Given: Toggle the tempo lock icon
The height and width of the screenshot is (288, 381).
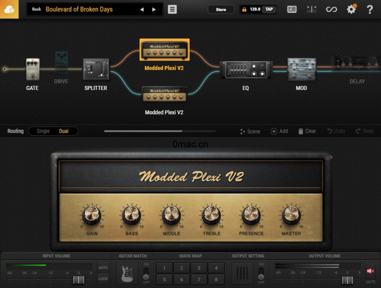Looking at the screenshot, I should pyautogui.click(x=244, y=9).
